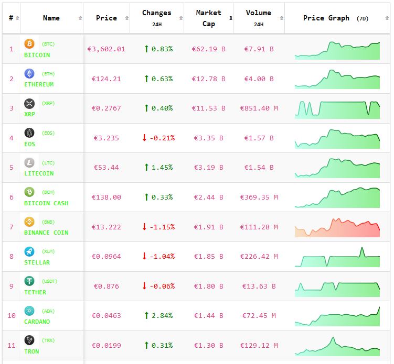
Task: View Binance Coin red 7-day price graph
Action: click(x=337, y=227)
